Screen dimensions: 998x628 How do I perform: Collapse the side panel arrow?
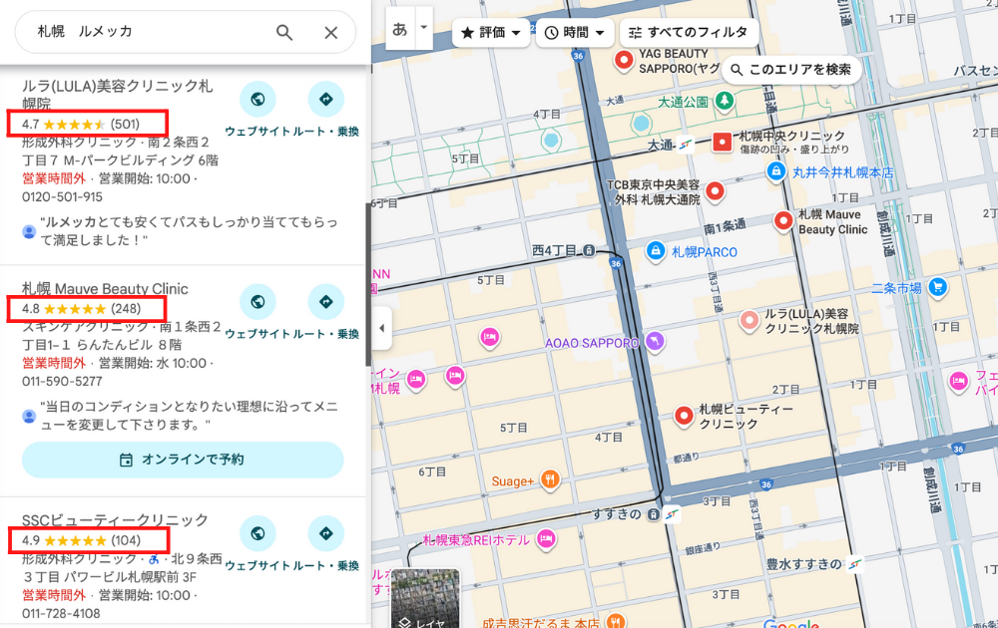pyautogui.click(x=382, y=328)
